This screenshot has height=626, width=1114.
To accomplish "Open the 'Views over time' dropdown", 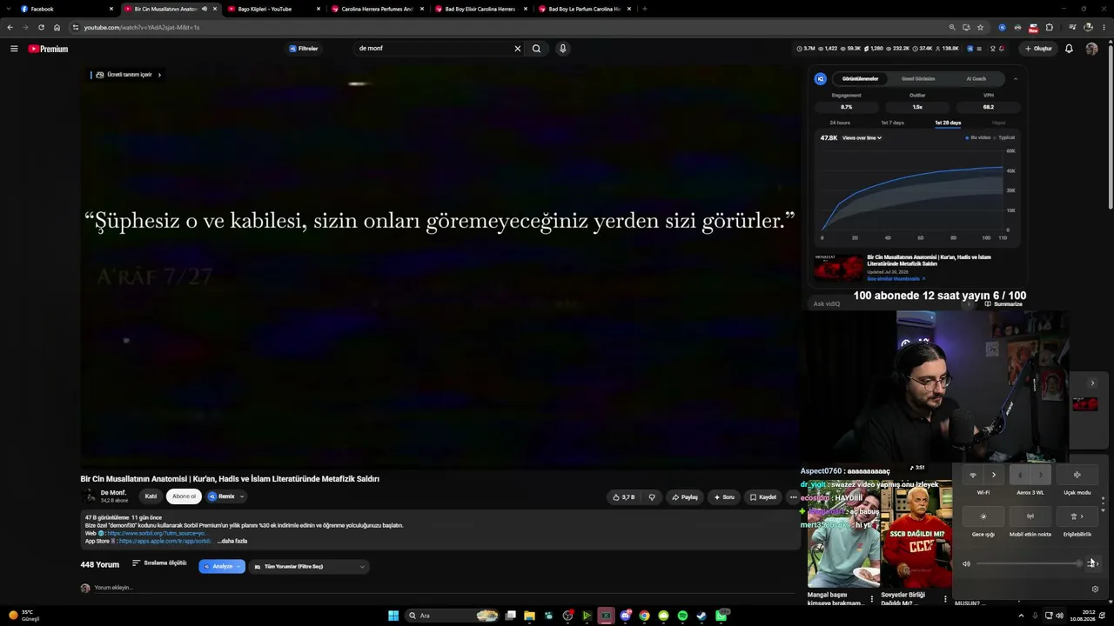I will click(x=862, y=137).
